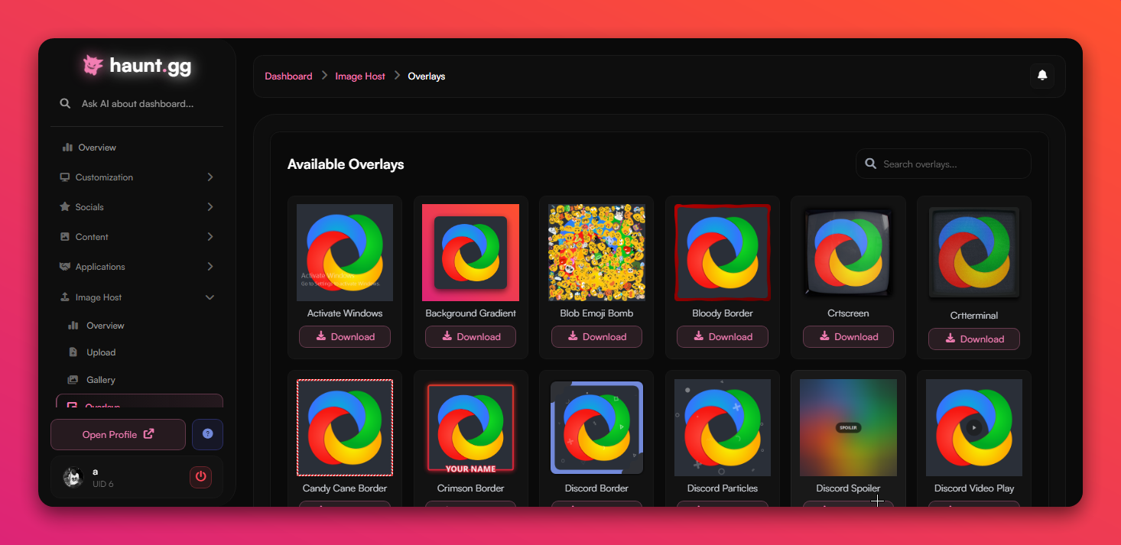The image size is (1121, 545).
Task: Select the Bloody Border preview thumbnail
Action: pyautogui.click(x=723, y=252)
